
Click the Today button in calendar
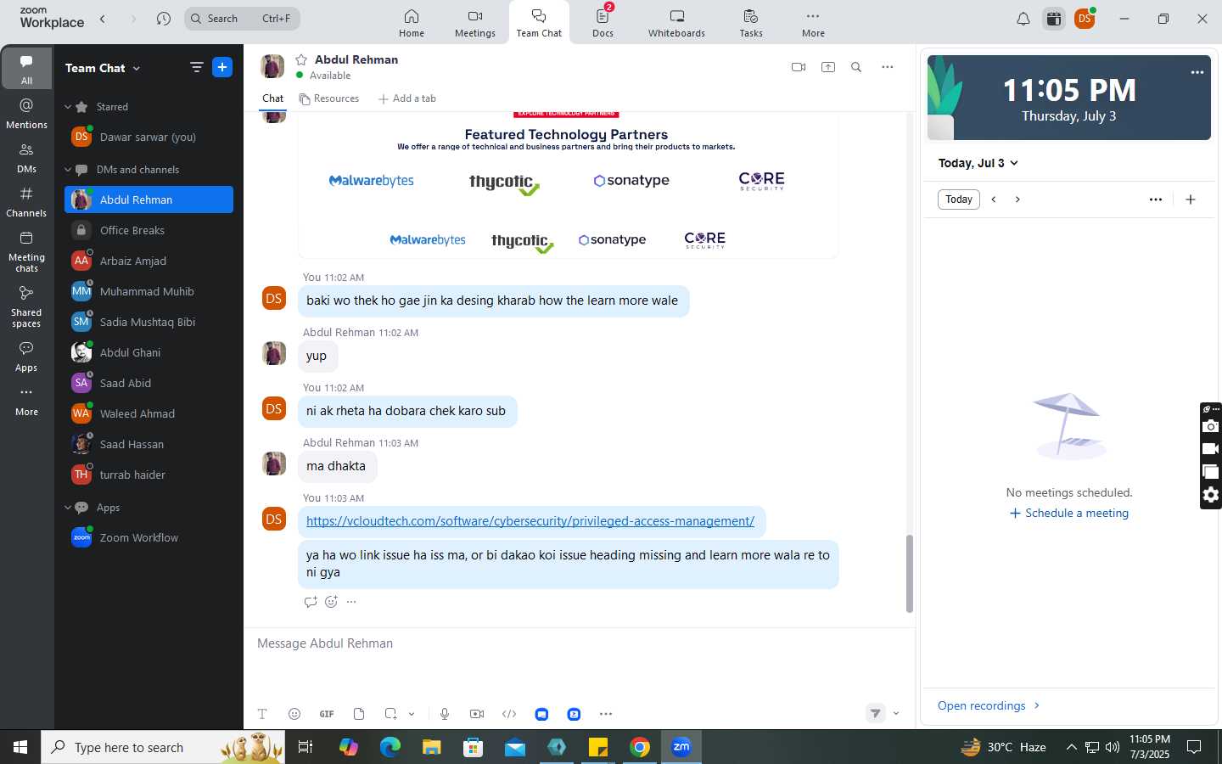tap(959, 199)
